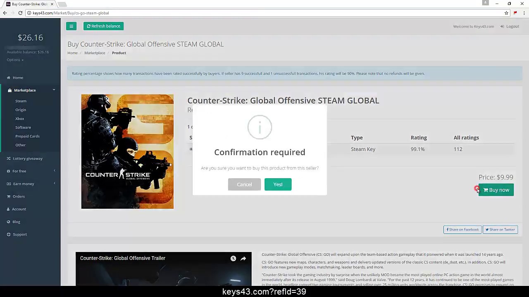This screenshot has width=529, height=297.
Task: Open the Origin marketplace category
Action: (21, 110)
